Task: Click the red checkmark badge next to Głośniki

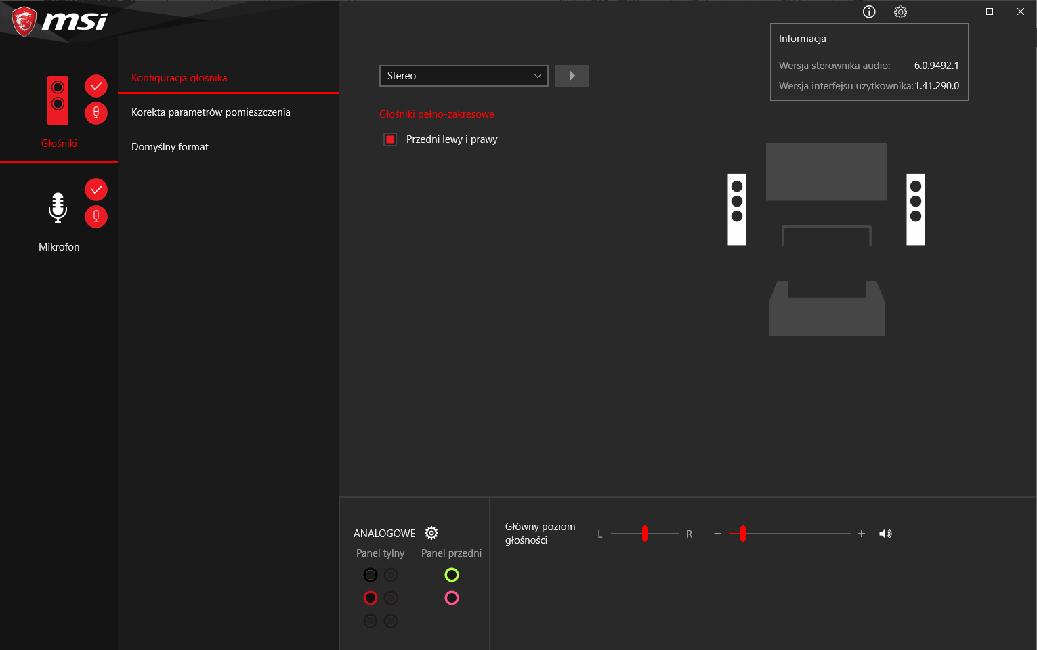Action: [96, 86]
